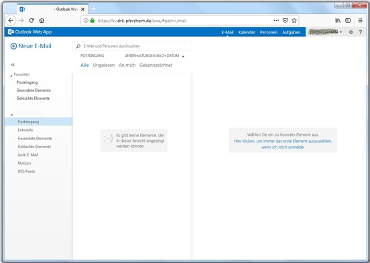
Task: Click the Hier klicken auto-select link
Action: coord(283,144)
